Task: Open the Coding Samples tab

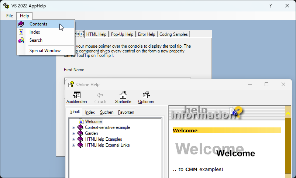Action: (x=173, y=34)
